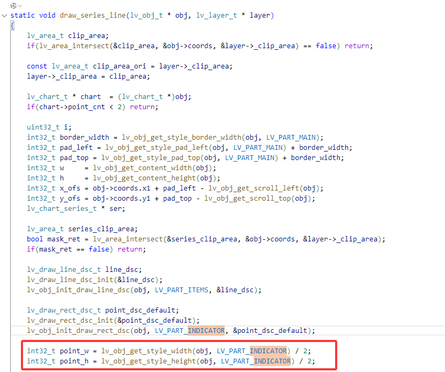This screenshot has width=445, height=372.
Task: Click the 'ser' pointer variable
Action: [x=115, y=209]
